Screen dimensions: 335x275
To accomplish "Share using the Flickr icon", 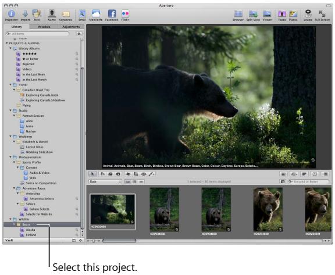I will [x=125, y=15].
